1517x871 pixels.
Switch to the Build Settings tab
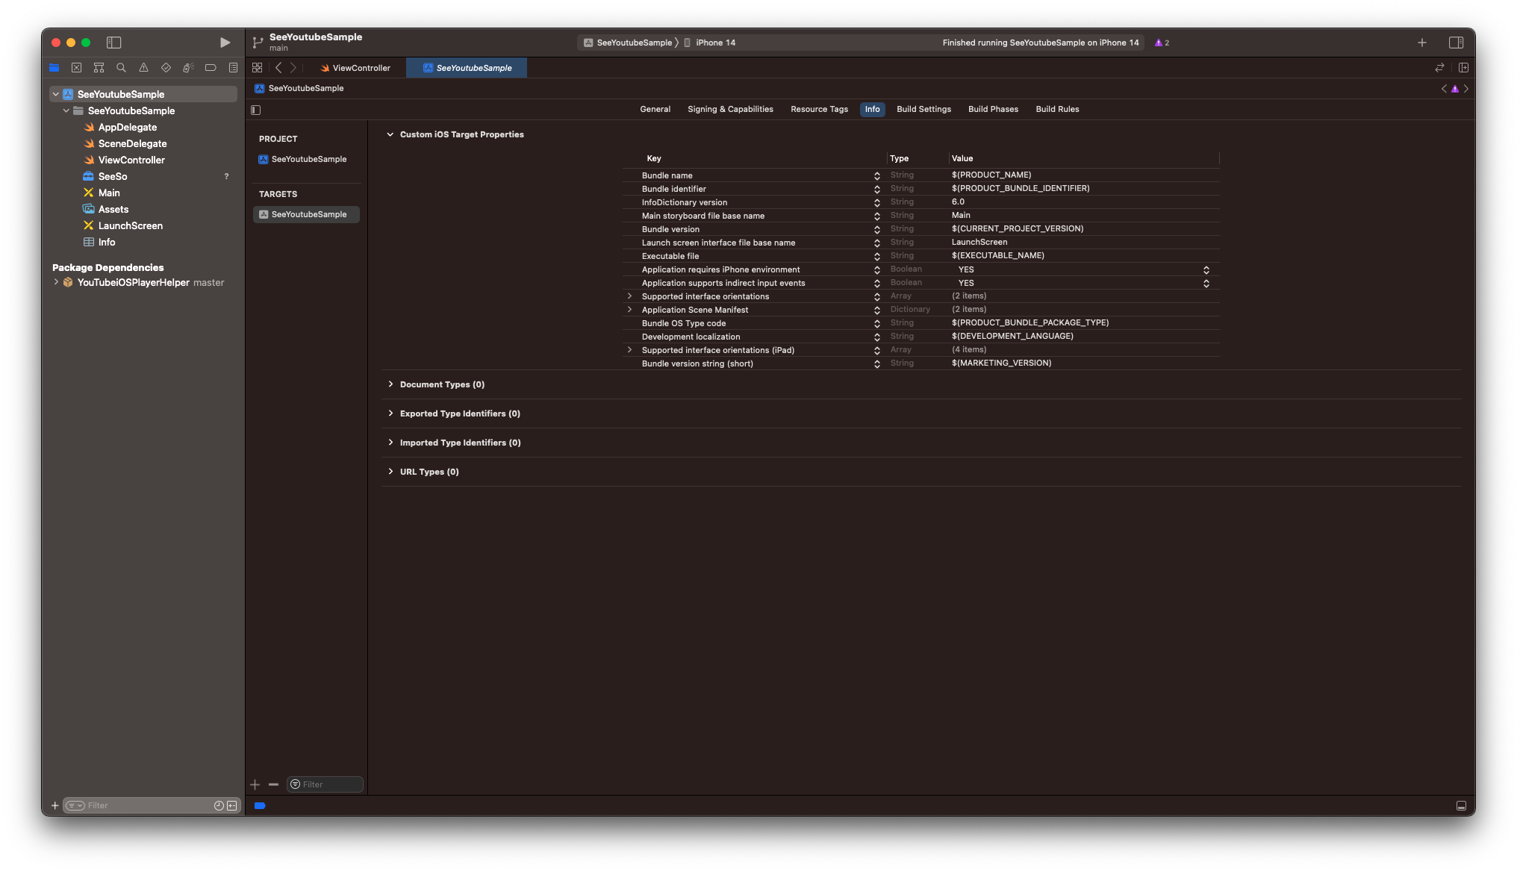[x=923, y=109]
